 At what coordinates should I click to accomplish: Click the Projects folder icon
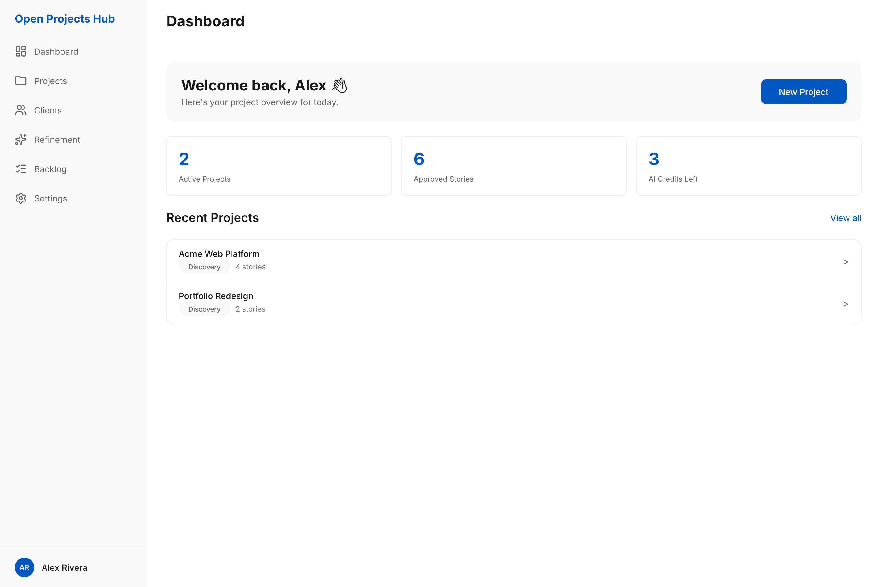click(x=20, y=80)
